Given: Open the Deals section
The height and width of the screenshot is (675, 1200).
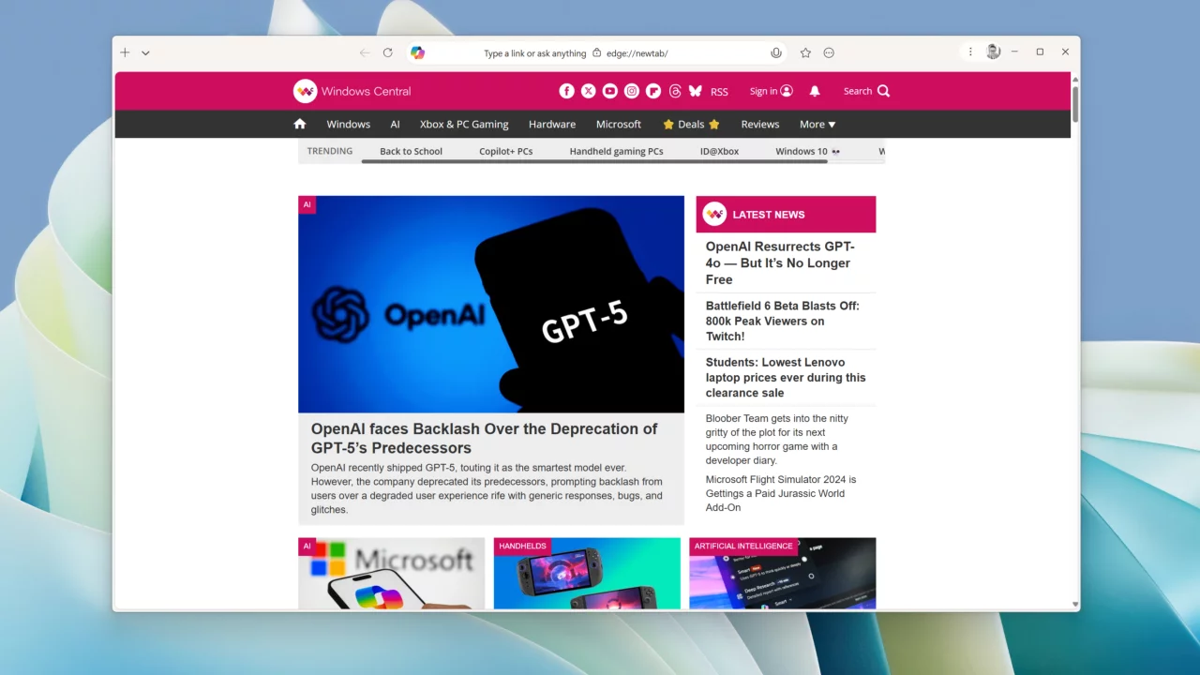Looking at the screenshot, I should [x=691, y=124].
